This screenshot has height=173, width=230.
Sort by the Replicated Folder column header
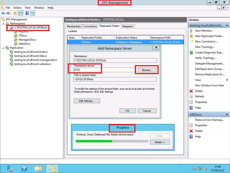tap(97, 38)
